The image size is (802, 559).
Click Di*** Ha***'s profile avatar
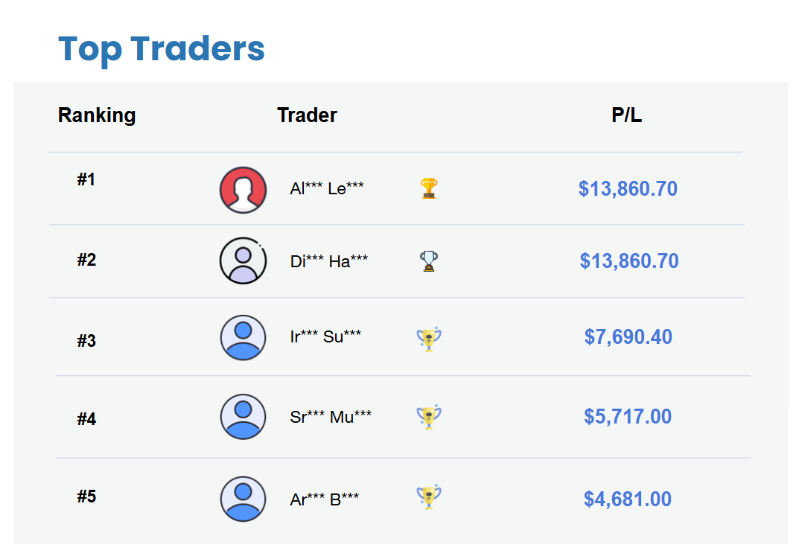[x=243, y=261]
